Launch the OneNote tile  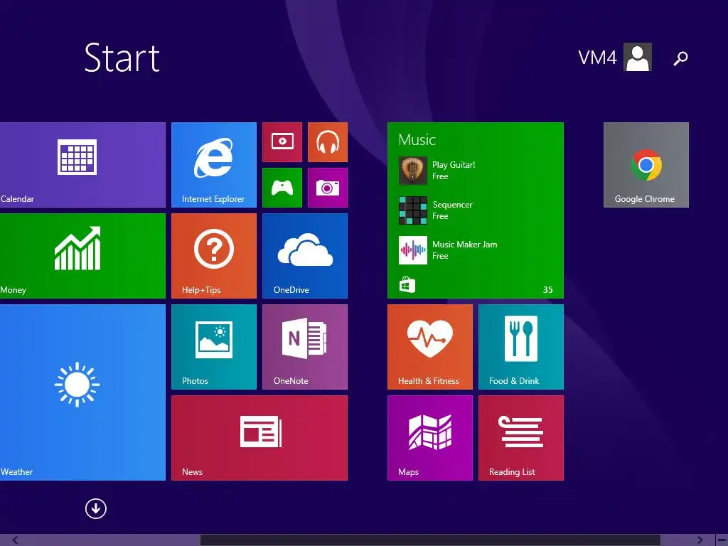304,347
